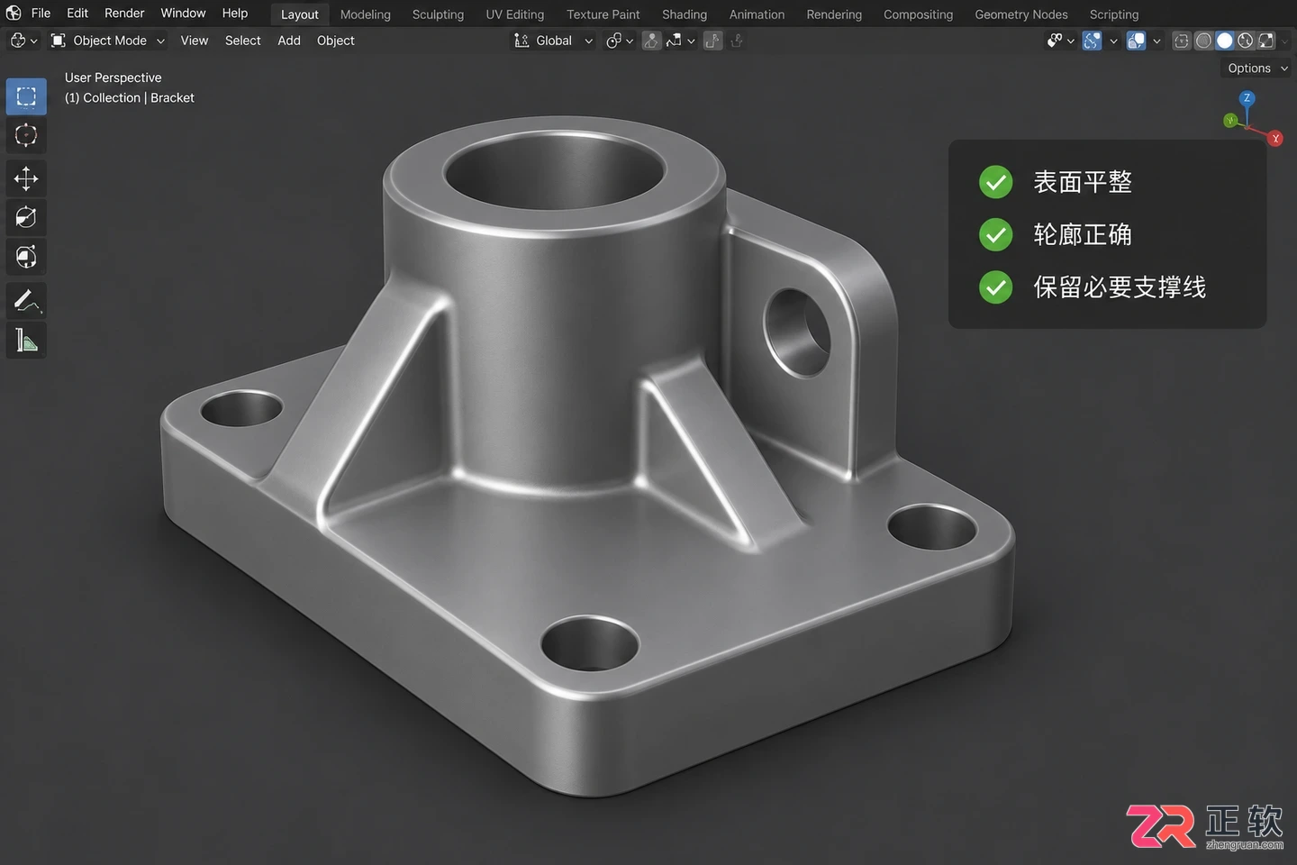Viewport: 1297px width, 865px height.
Task: Switch to the Geometry Nodes workspace tab
Action: (x=1021, y=14)
